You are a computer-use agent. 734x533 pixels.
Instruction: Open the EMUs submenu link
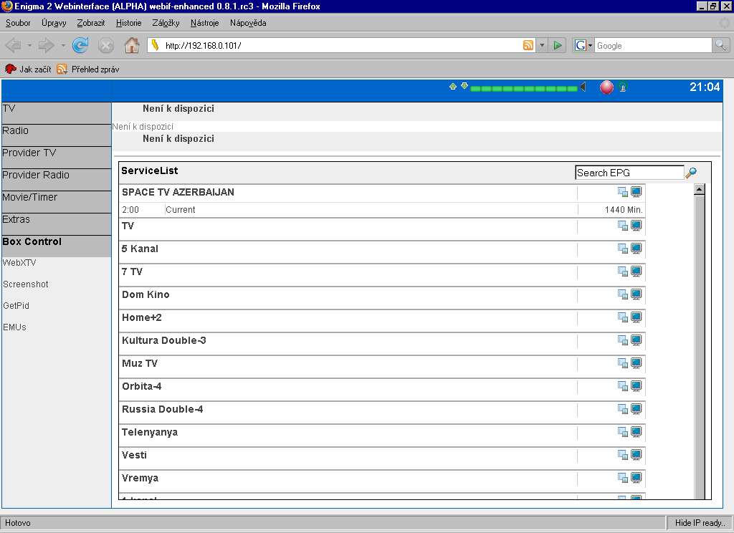(14, 327)
